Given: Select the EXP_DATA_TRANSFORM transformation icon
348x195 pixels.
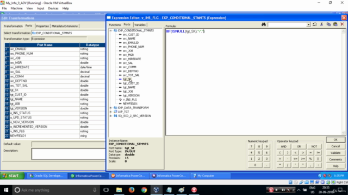Looking at the screenshot, I should pos(115,108).
